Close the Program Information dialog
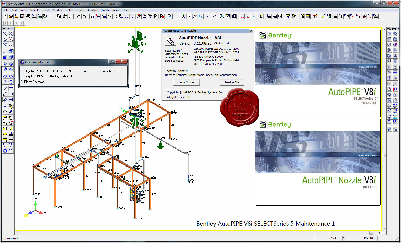The height and width of the screenshot is (243, 401). tap(122, 61)
